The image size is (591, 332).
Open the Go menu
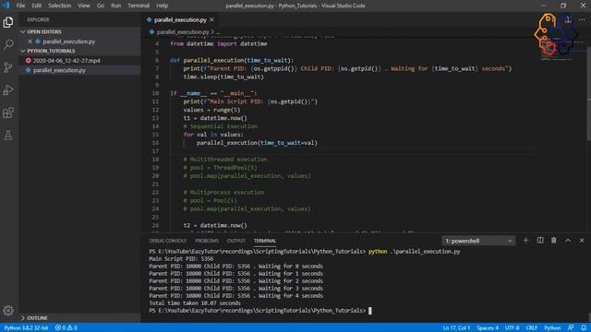pyautogui.click(x=101, y=6)
